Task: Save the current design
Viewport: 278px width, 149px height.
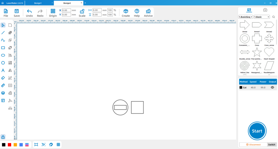Action: pos(17,11)
